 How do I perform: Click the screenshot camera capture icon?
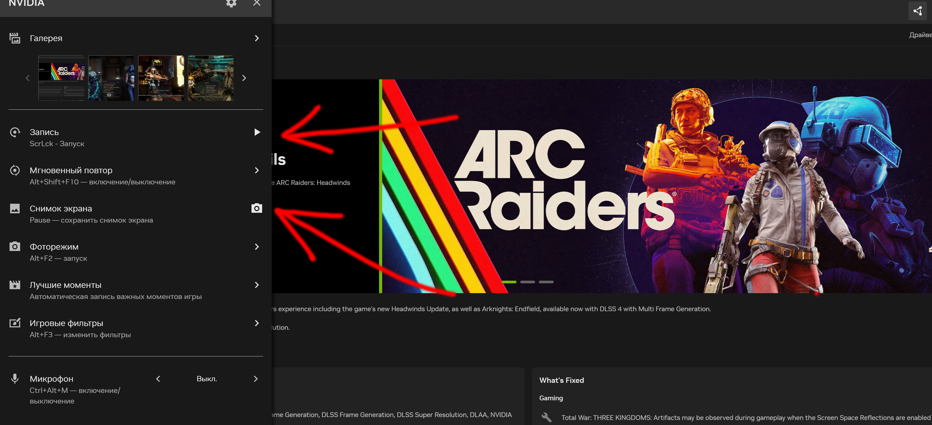tap(257, 208)
